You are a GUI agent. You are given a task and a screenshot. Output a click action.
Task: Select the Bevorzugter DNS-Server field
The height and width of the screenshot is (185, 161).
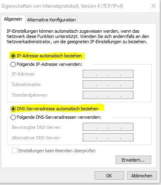pos(108,127)
